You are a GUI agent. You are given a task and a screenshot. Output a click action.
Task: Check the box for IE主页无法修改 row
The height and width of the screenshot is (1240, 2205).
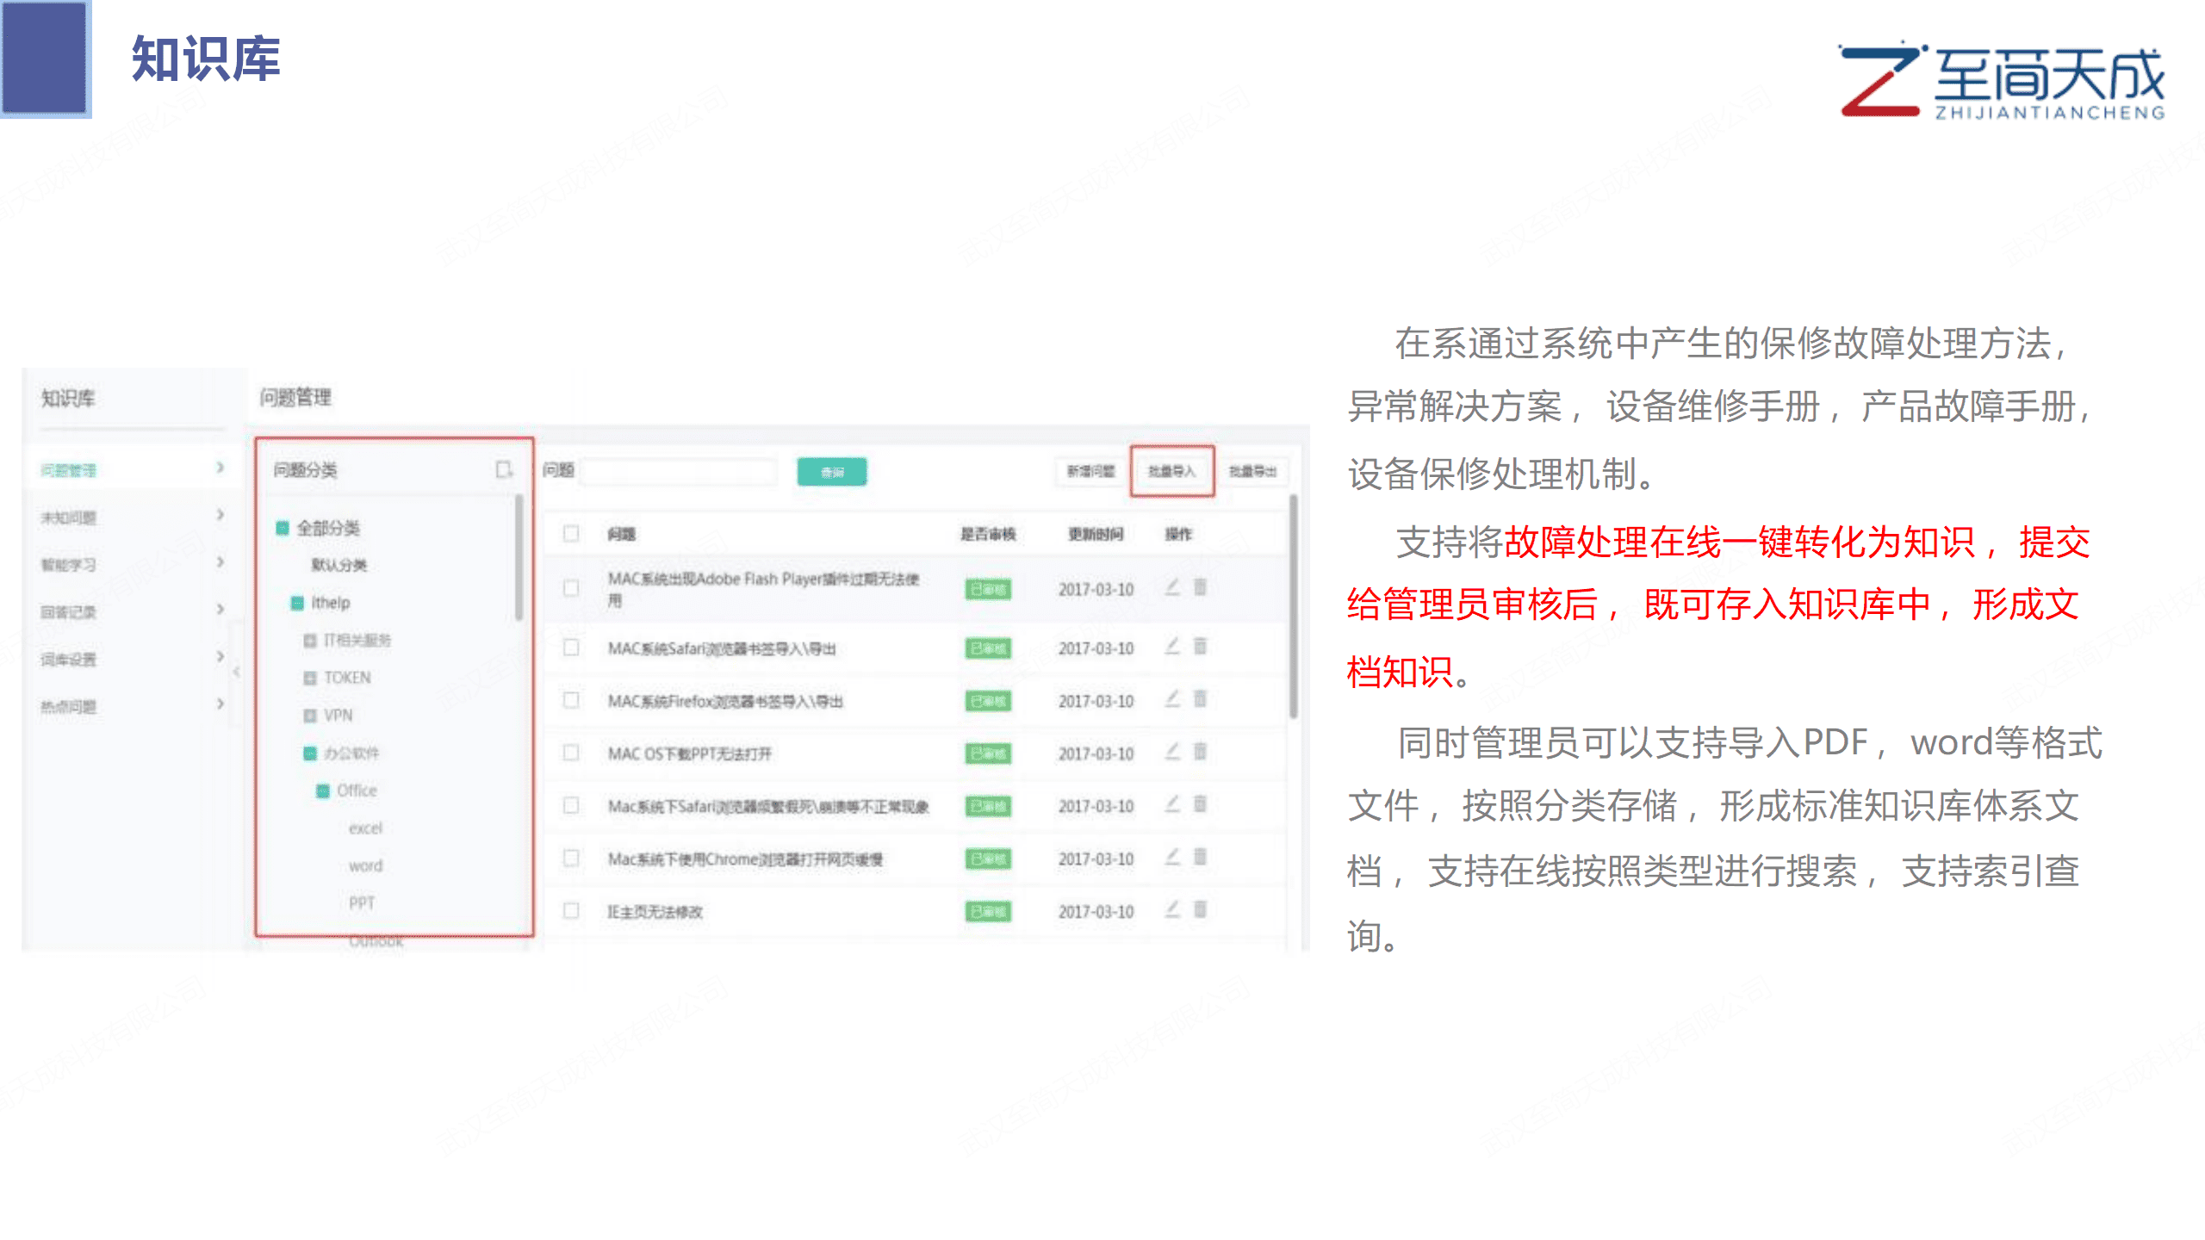click(571, 911)
